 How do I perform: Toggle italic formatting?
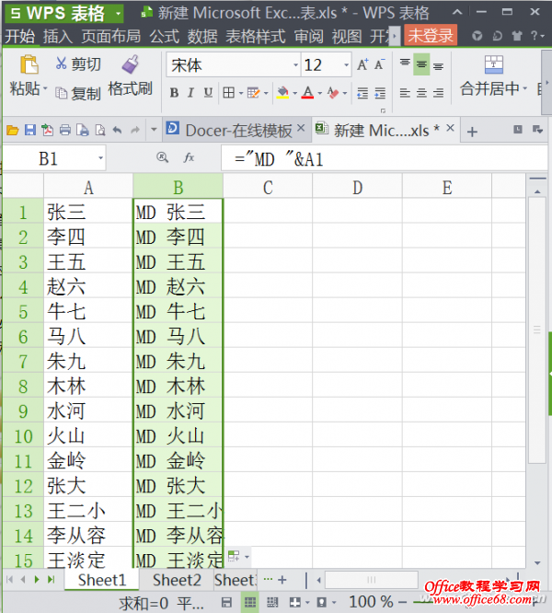190,93
